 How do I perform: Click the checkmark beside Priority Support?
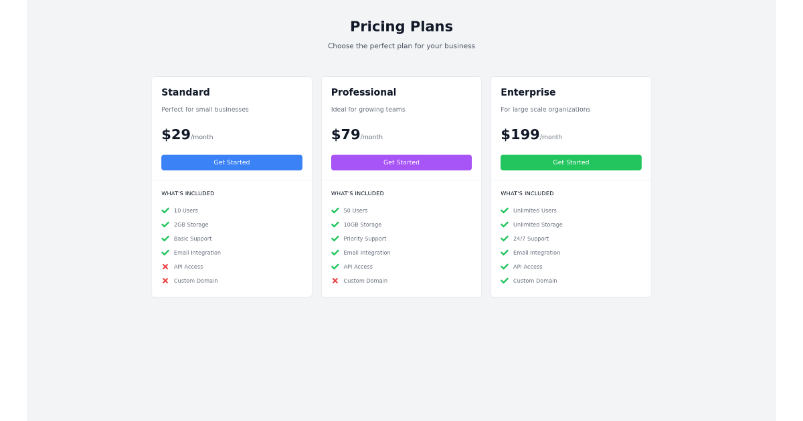point(335,239)
